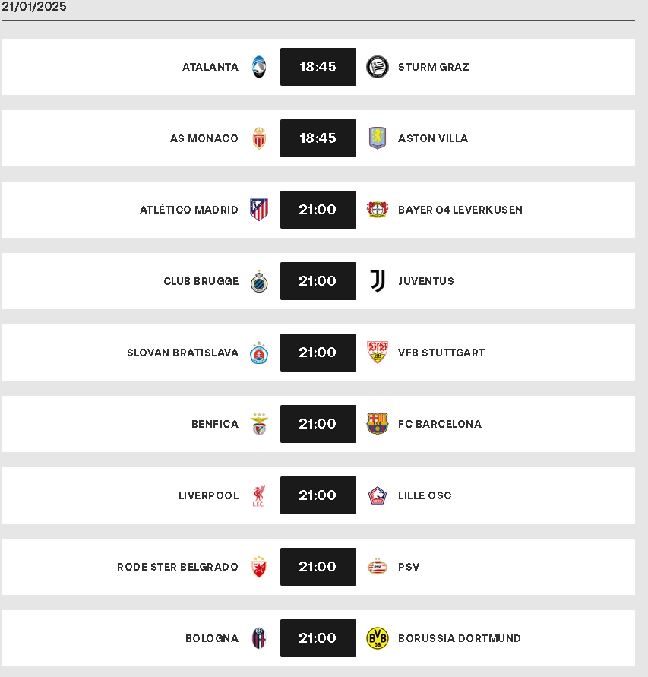Click the Atalanta club crest
The image size is (648, 677).
[x=259, y=67]
